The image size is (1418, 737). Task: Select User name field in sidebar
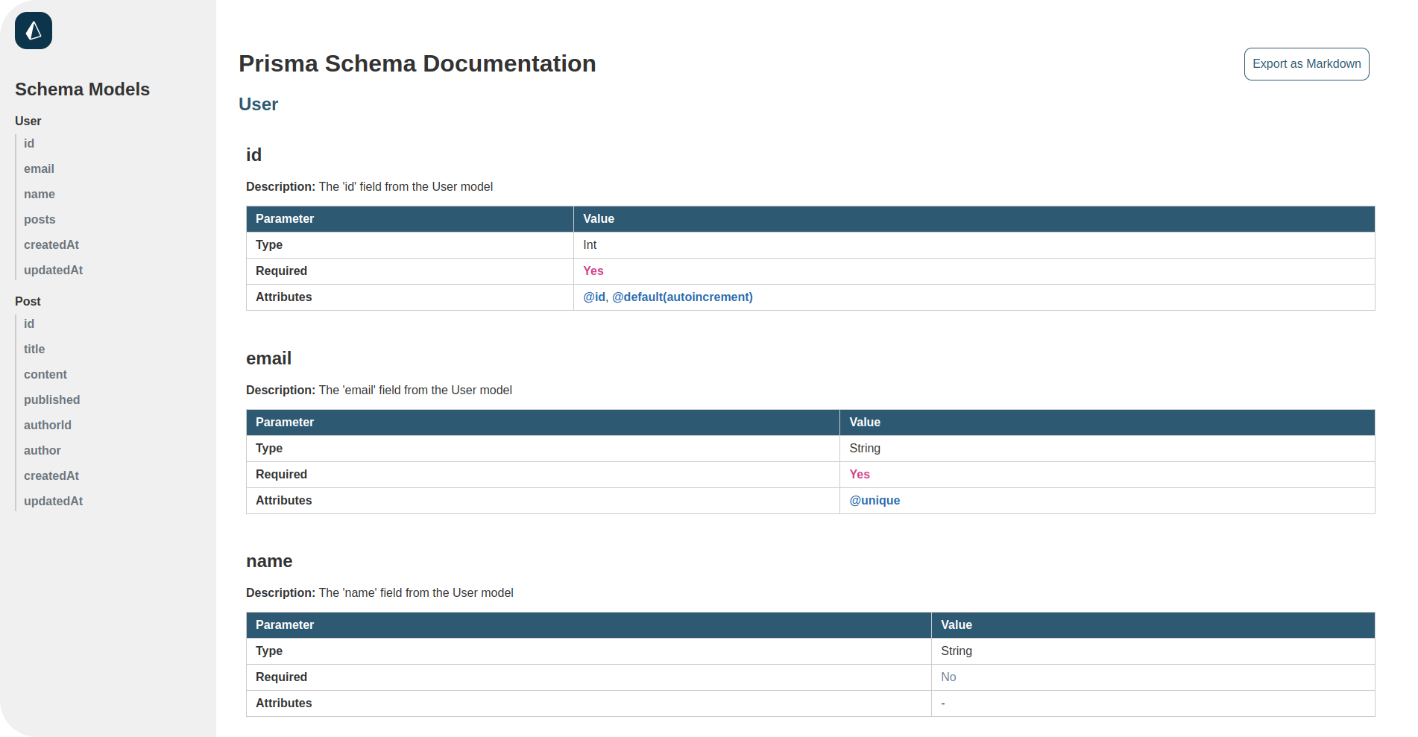pos(40,194)
